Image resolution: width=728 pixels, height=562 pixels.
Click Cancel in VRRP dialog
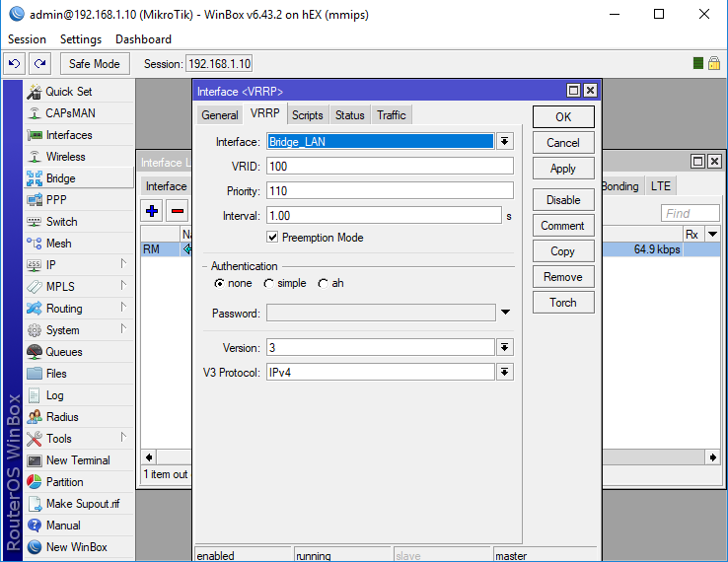pyautogui.click(x=563, y=143)
